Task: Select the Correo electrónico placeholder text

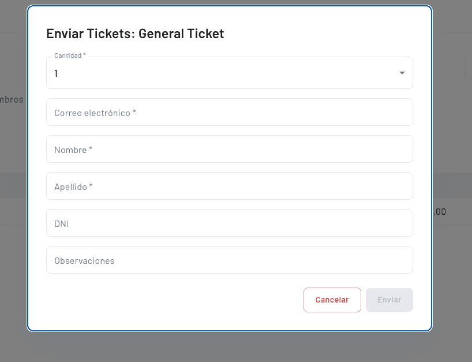Action: pos(95,113)
